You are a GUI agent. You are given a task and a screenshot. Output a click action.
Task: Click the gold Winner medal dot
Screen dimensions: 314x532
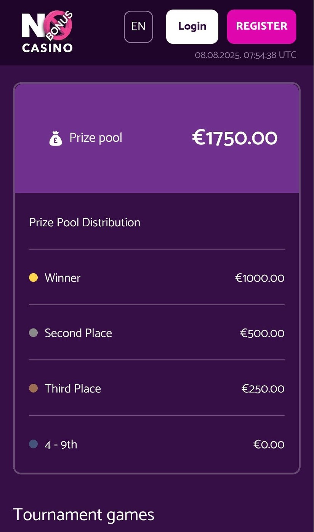click(x=34, y=278)
